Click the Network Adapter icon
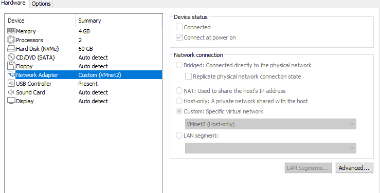The image size is (380, 193). pos(11,75)
